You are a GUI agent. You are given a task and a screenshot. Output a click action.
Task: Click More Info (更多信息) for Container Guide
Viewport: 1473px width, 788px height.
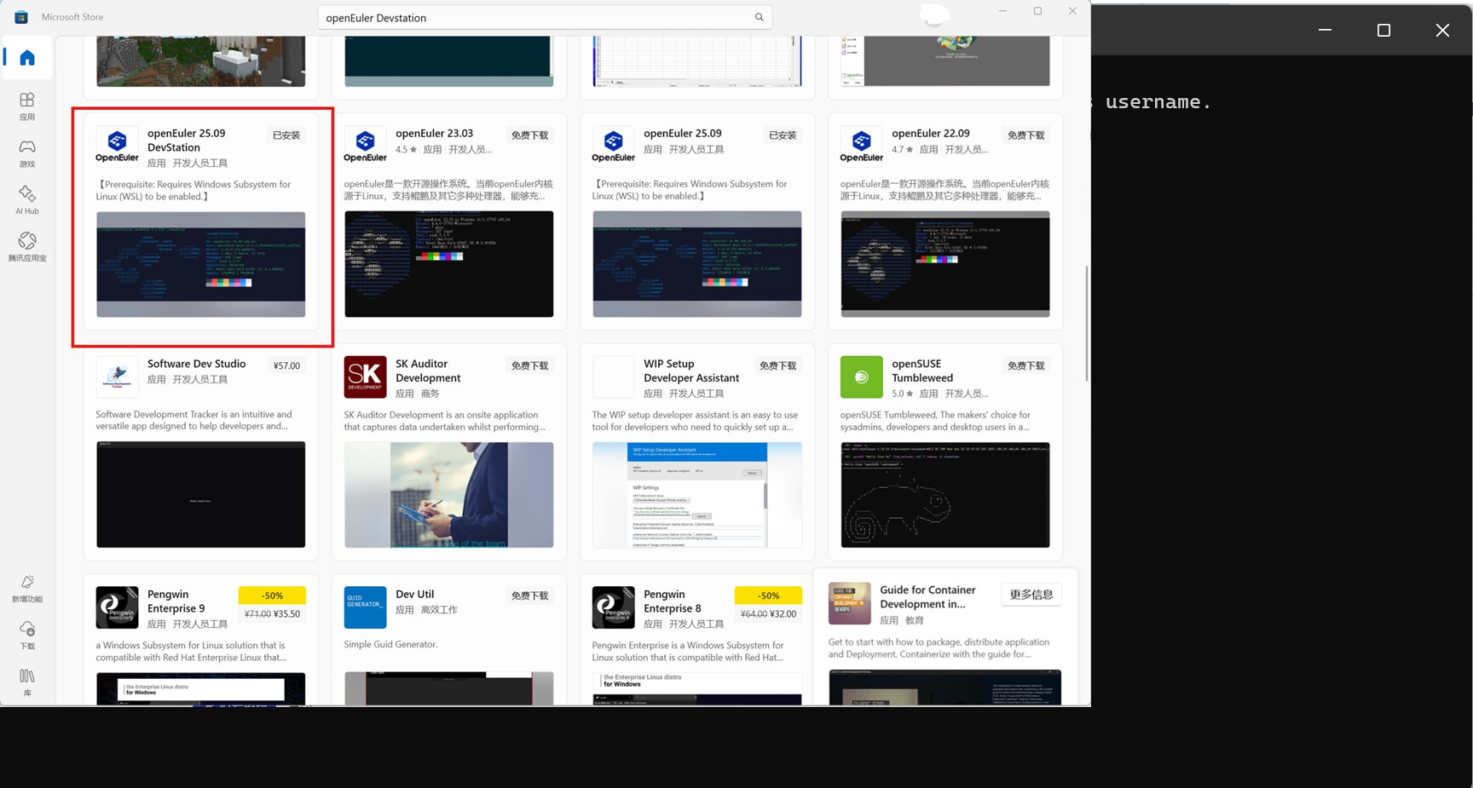(1031, 595)
